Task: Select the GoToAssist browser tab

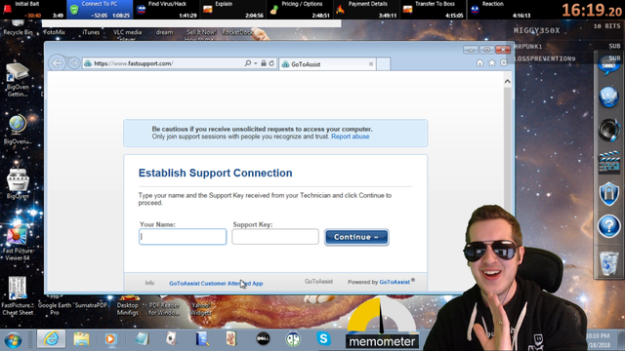Action: [x=327, y=64]
